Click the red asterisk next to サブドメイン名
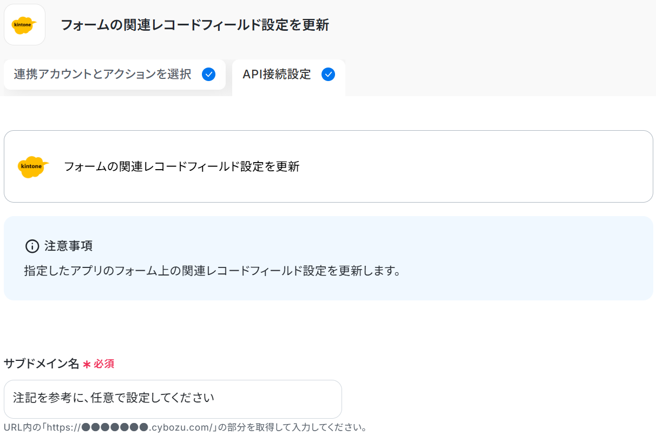Screen dimensions: 656x436 (x=87, y=365)
